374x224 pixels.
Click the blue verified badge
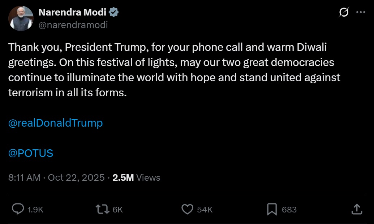coord(114,12)
